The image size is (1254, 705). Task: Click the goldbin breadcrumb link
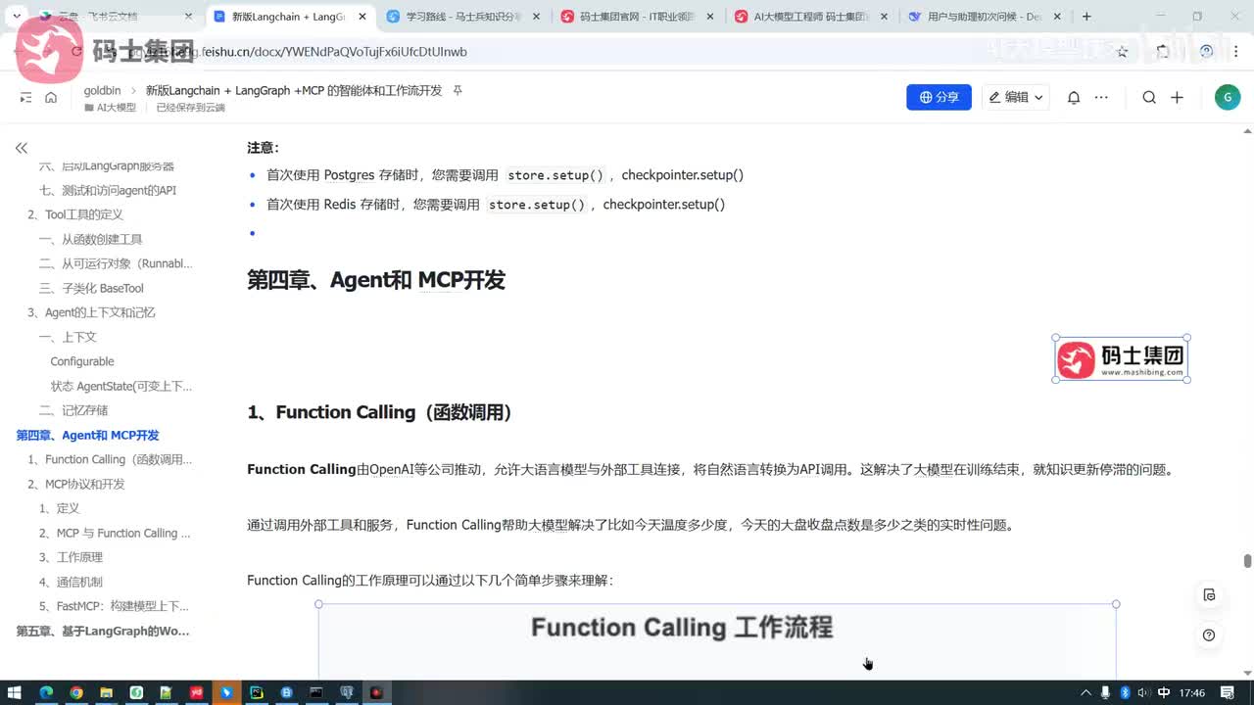(x=102, y=90)
